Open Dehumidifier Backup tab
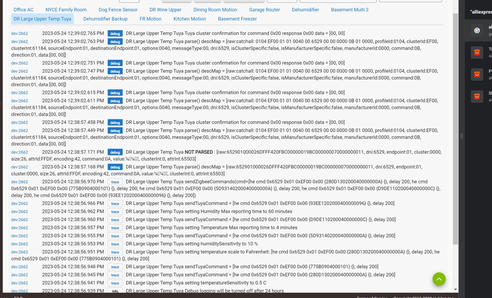The image size is (492, 298). tap(105, 19)
